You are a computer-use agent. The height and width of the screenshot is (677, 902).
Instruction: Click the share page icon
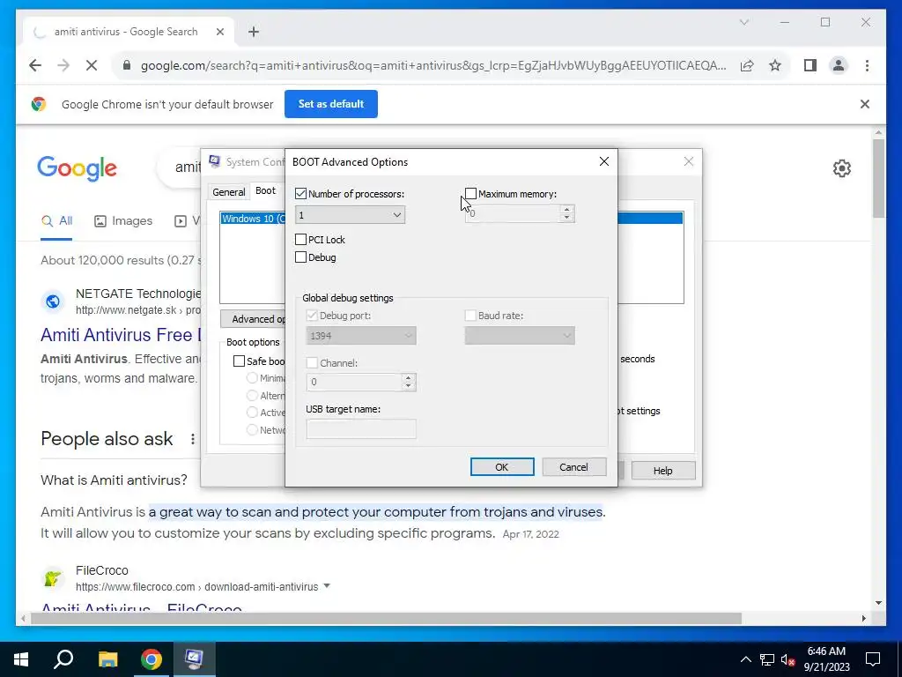coord(747,65)
